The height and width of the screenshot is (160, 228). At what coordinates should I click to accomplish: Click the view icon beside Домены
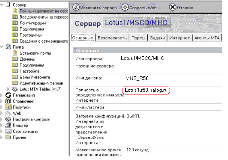(x=15, y=59)
